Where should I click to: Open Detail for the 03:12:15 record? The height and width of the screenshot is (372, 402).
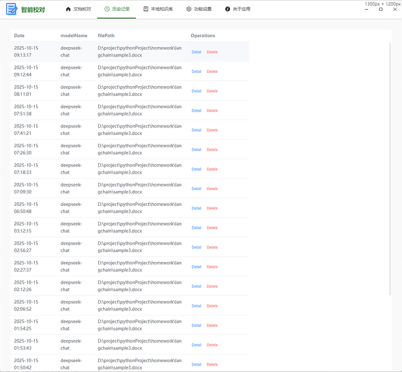[x=196, y=228]
